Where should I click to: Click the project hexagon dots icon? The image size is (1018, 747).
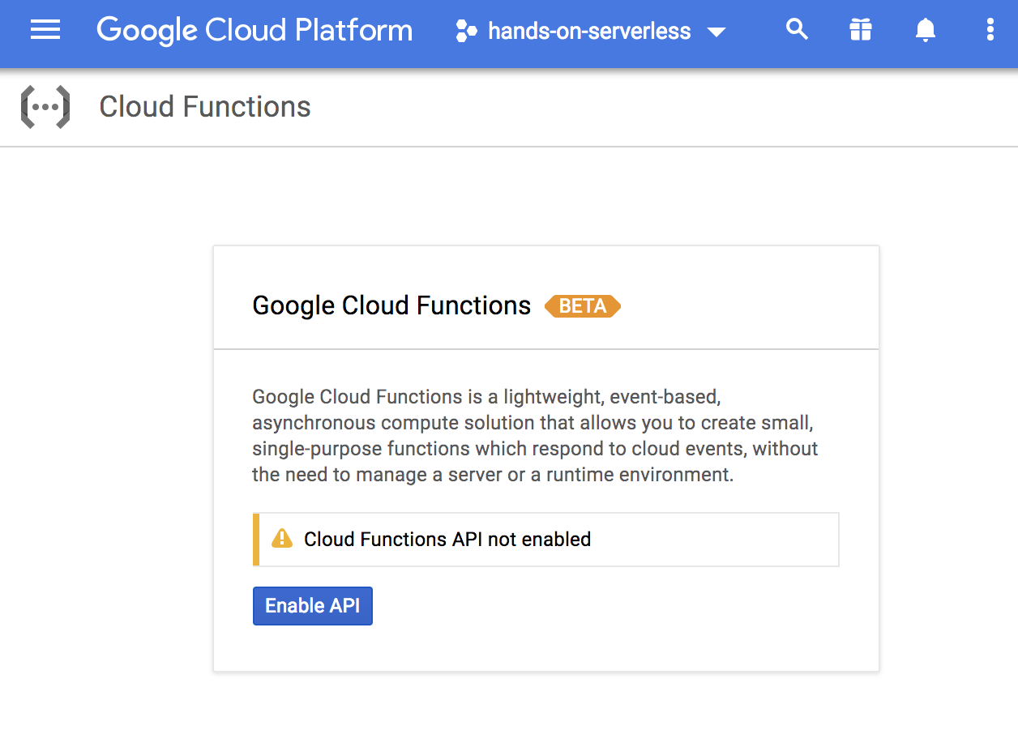(x=466, y=32)
